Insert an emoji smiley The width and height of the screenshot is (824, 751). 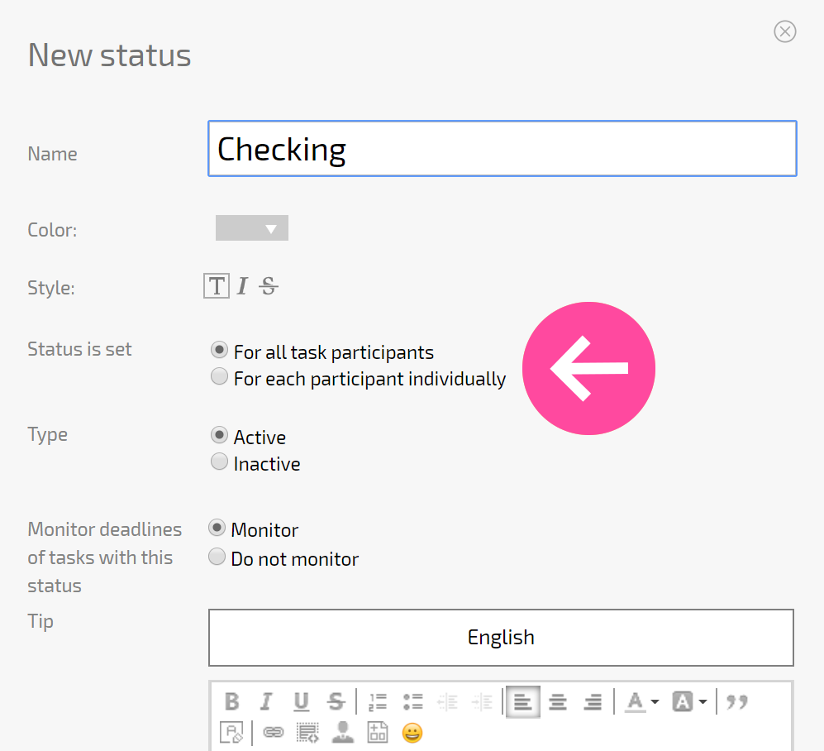[x=412, y=733]
